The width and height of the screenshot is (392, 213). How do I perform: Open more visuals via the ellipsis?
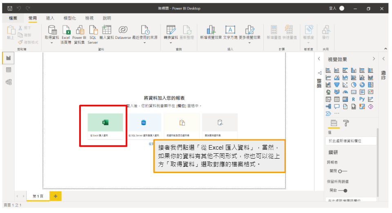pos(337,114)
